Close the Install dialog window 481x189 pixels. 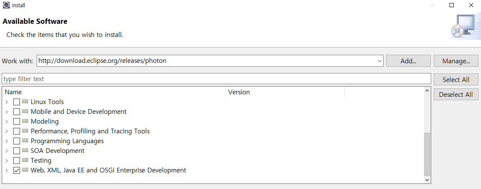(x=471, y=5)
